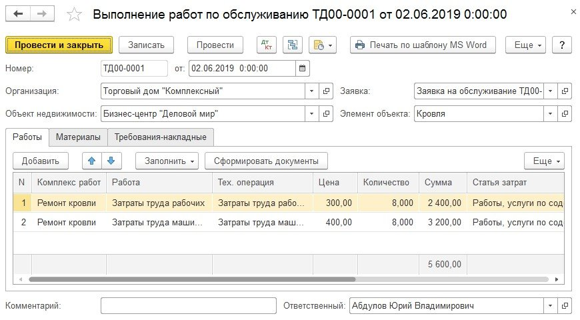Expand the Ответственный dropdown list

tap(551, 305)
